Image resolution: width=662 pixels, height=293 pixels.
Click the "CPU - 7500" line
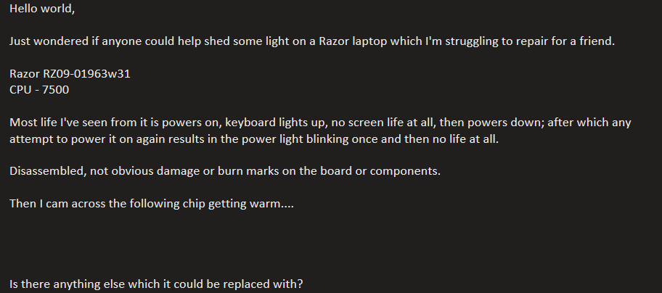(39, 90)
